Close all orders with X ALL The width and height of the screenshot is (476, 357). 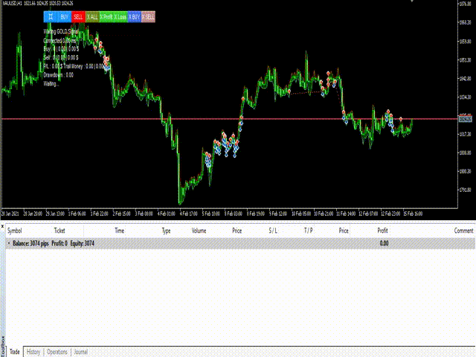click(x=92, y=16)
